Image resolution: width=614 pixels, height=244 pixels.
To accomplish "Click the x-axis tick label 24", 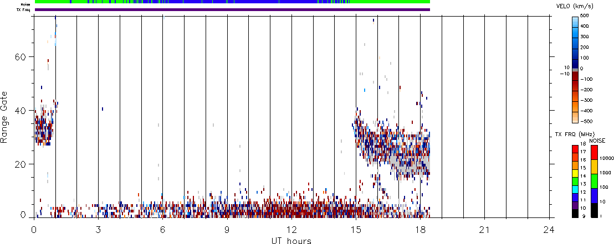I will coord(549,229).
